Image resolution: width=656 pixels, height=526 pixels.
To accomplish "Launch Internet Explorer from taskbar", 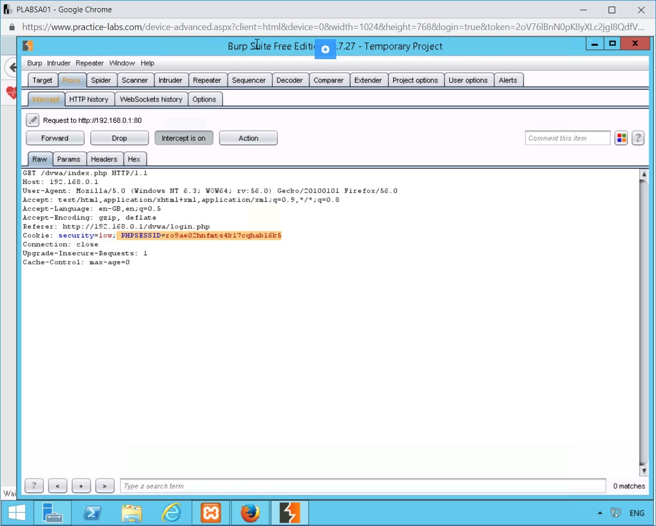I will click(x=171, y=513).
